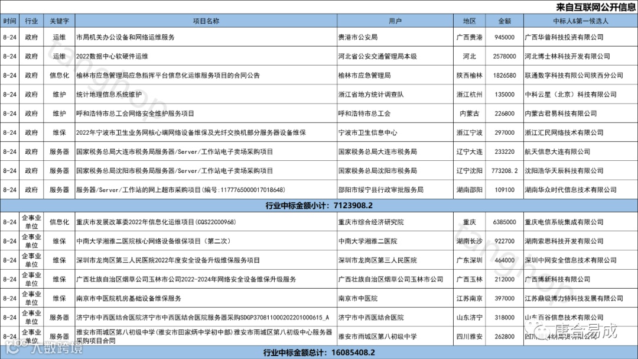
Task: Click the 行业中标金额总计 total row
Action: (x=319, y=352)
